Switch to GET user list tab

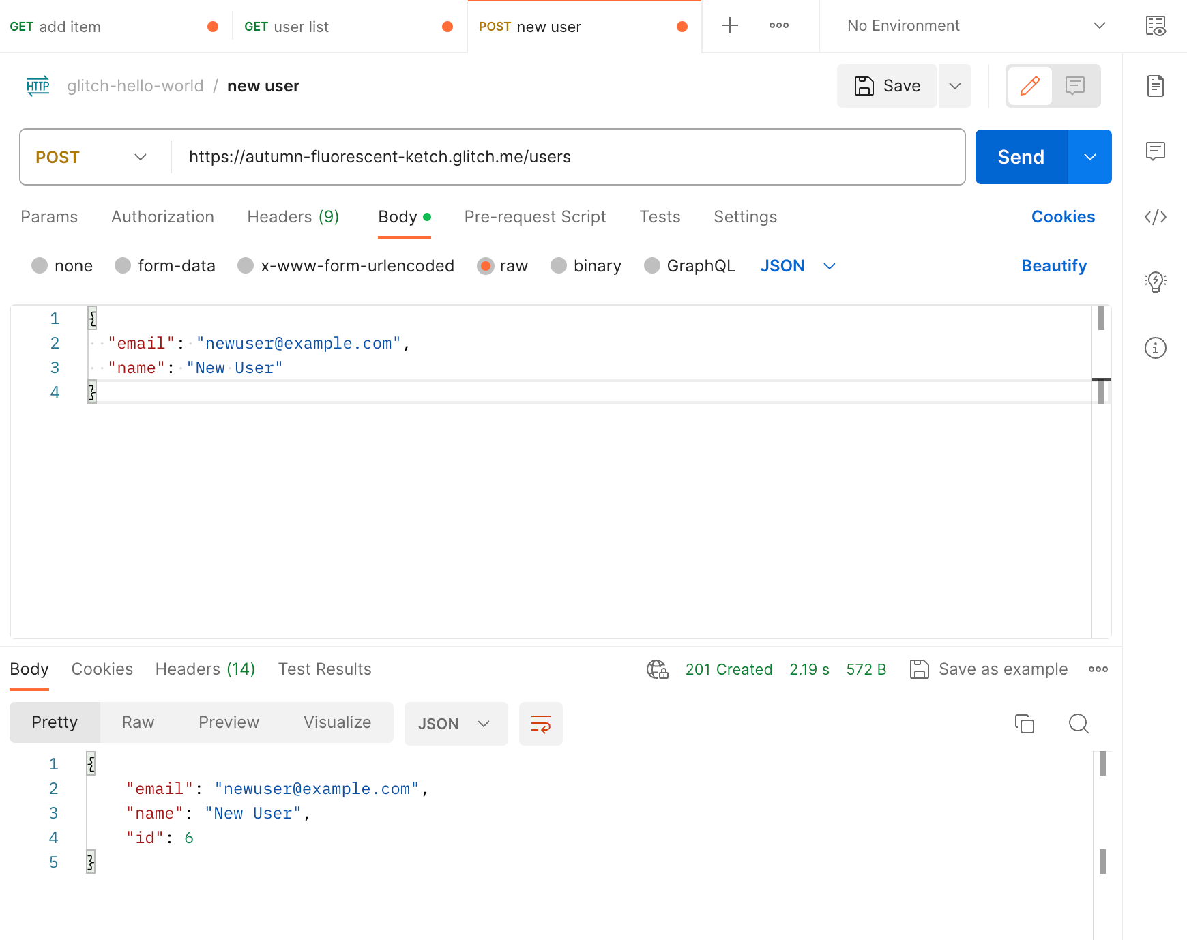(350, 27)
